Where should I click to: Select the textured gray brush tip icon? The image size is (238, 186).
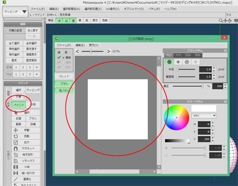click(187, 62)
